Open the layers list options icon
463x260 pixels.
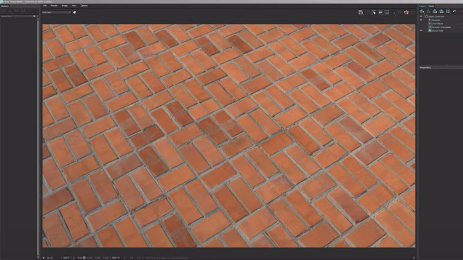(448, 11)
